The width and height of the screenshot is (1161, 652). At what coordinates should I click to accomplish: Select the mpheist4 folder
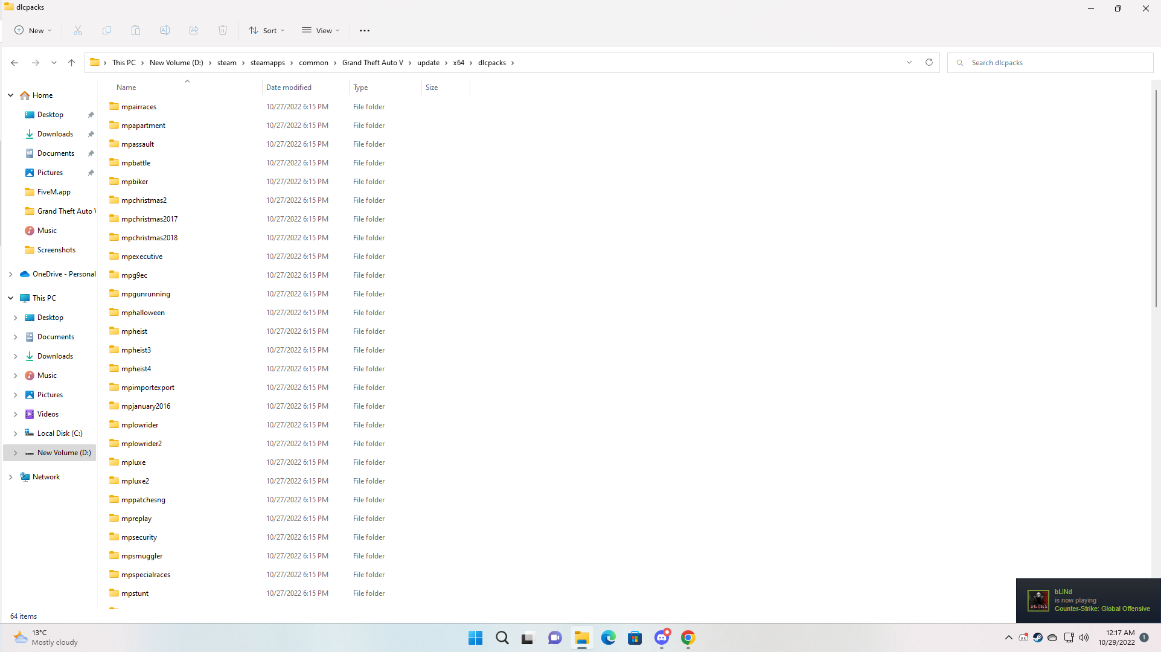[x=136, y=369]
